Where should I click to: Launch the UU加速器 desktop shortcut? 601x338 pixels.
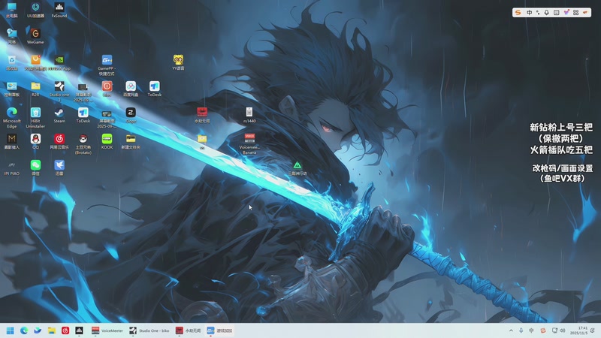click(x=35, y=10)
